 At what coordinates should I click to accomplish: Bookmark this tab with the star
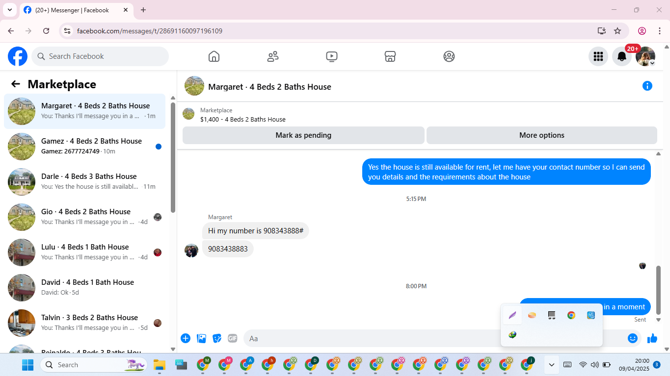point(617,31)
